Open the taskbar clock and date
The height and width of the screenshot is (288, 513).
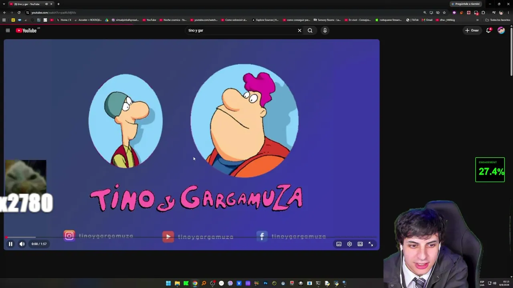coord(505,283)
